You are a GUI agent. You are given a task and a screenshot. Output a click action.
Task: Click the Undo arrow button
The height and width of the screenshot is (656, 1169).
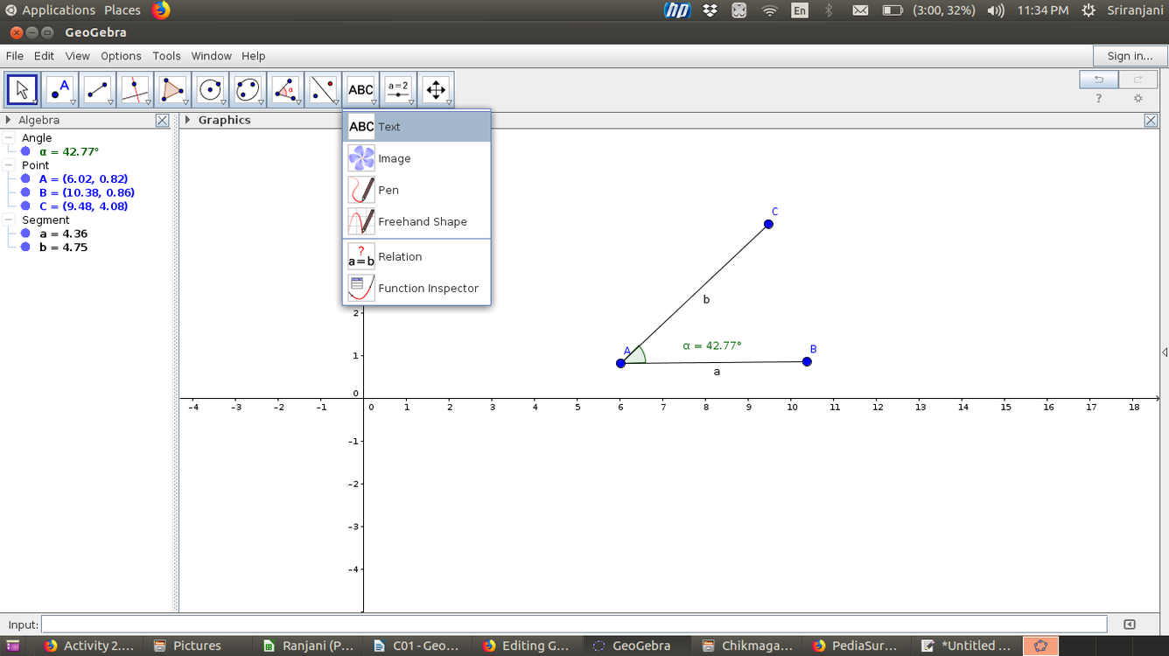coord(1099,79)
